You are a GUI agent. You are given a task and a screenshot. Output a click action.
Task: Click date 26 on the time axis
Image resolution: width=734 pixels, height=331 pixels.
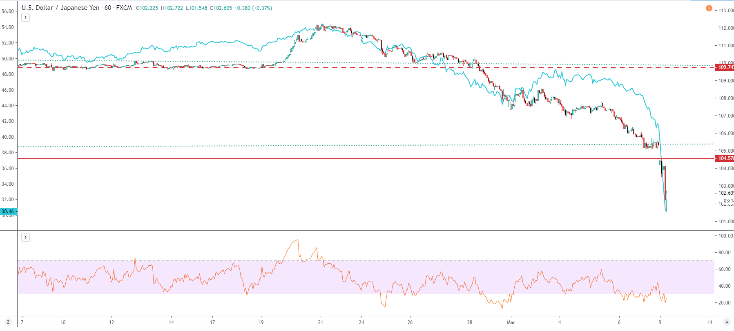410,322
